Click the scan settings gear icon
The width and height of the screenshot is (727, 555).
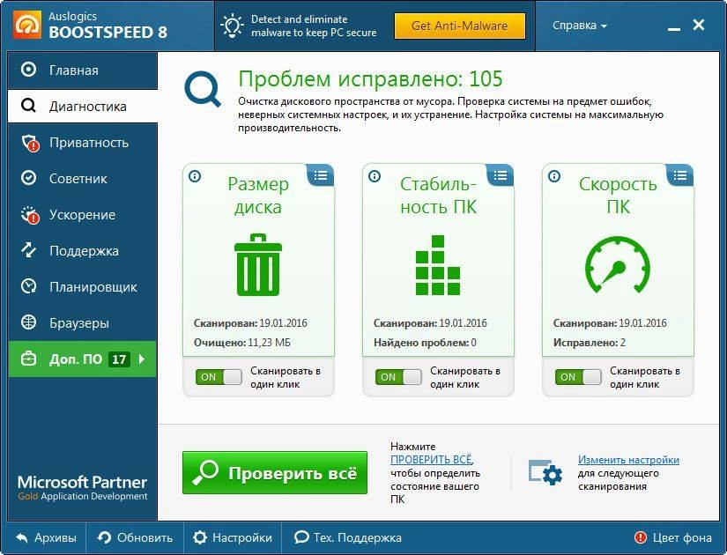tap(545, 472)
